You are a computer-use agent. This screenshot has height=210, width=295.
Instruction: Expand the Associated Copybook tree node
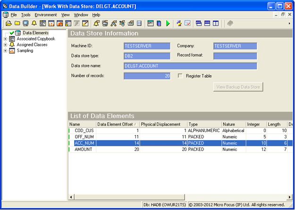tap(5, 39)
